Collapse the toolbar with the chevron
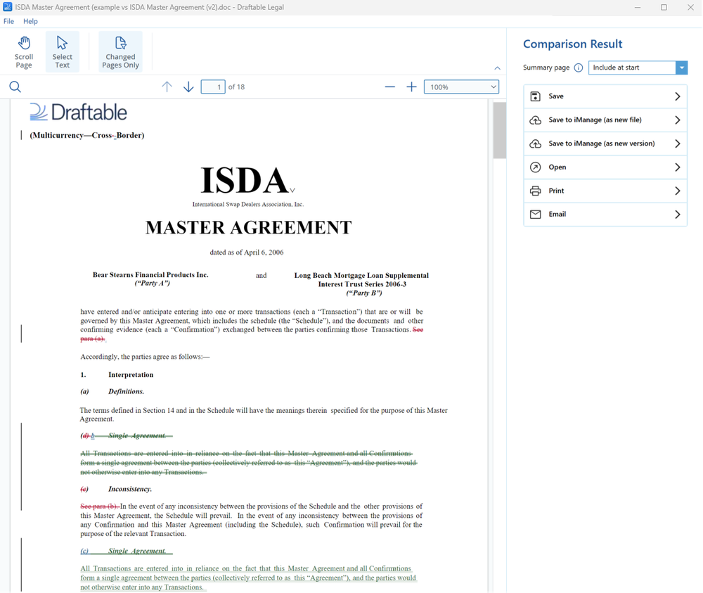Viewport: 703px width, 593px height. point(497,68)
